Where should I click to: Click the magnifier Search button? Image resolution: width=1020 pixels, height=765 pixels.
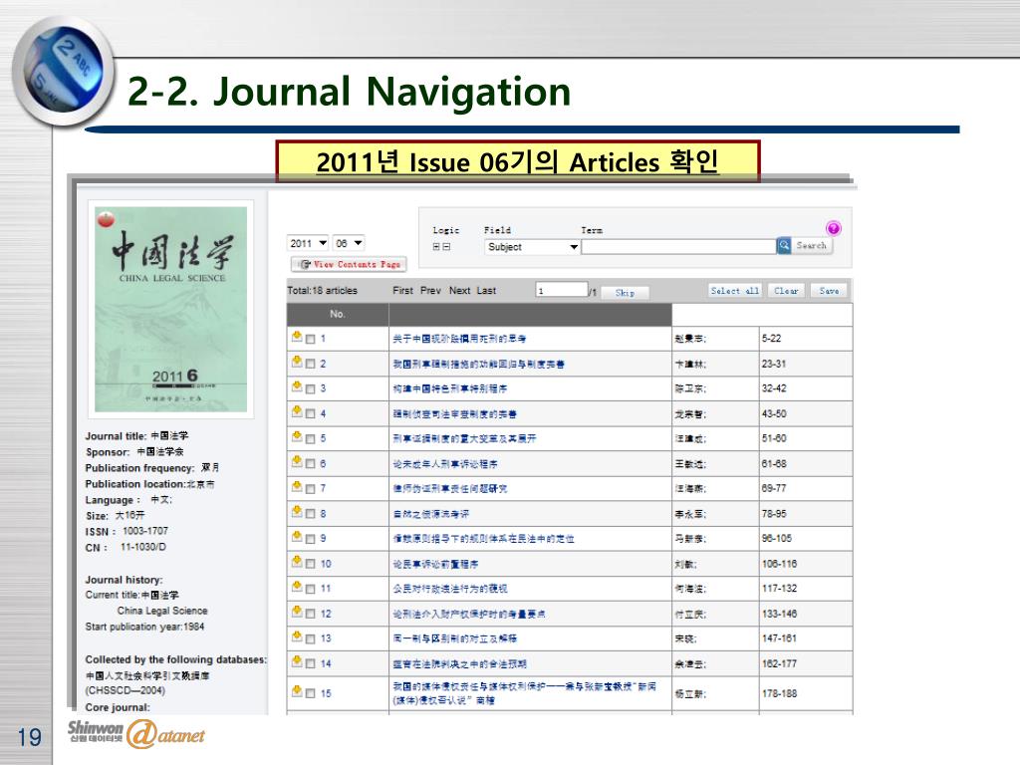click(x=804, y=245)
